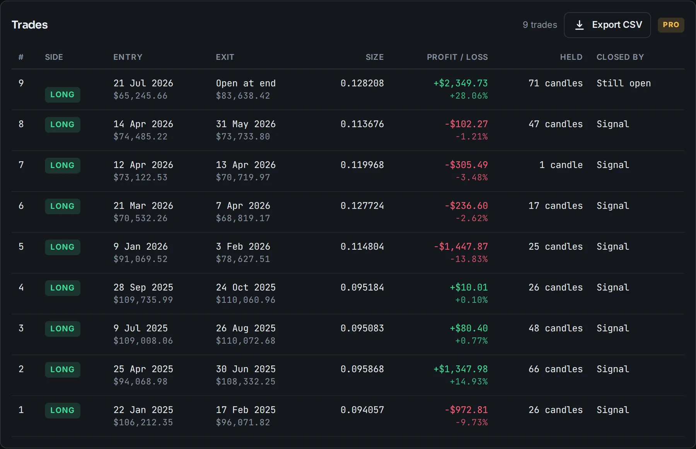Click exit date 26 Aug 2025
This screenshot has height=449, width=696.
[x=246, y=328]
